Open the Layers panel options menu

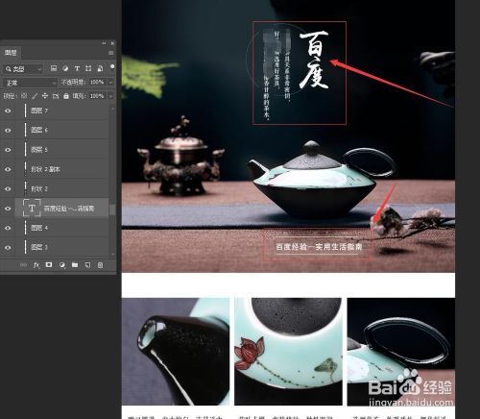pos(110,53)
